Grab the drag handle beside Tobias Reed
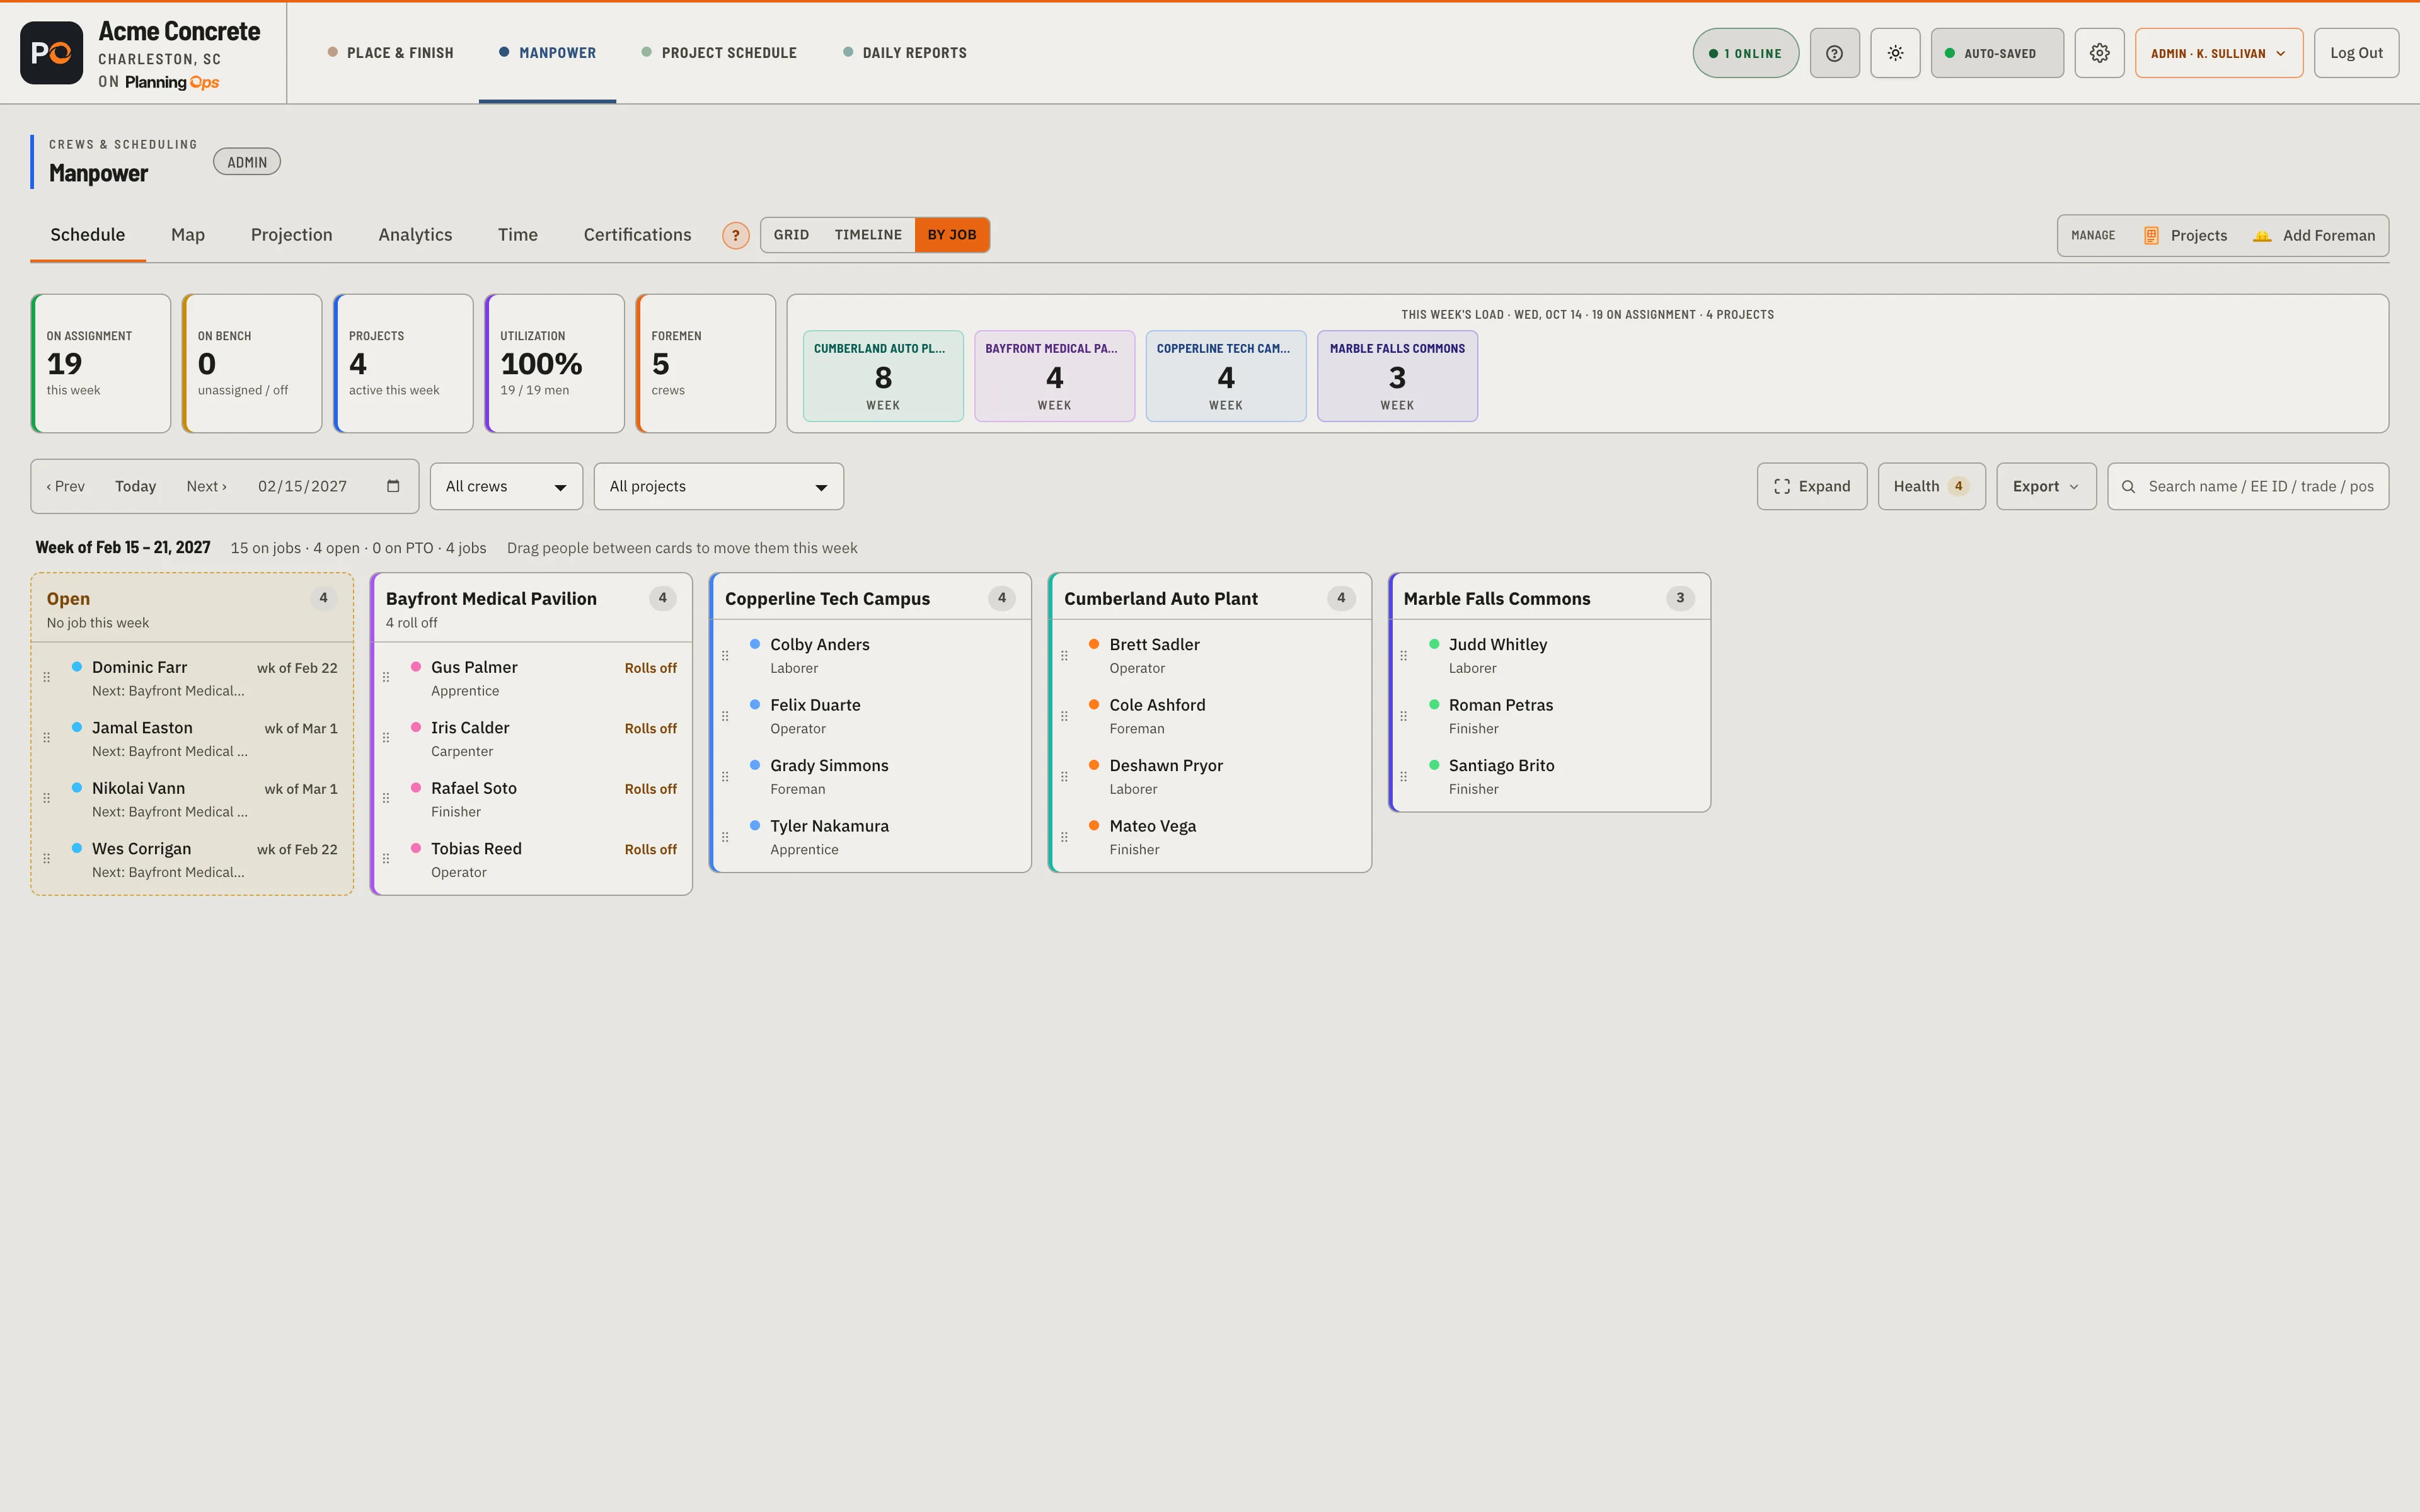This screenshot has height=1512, width=2420. (x=385, y=859)
